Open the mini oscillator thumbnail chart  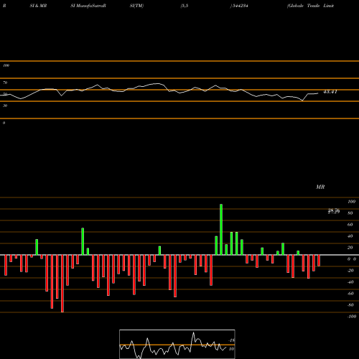pyautogui.click(x=177, y=344)
